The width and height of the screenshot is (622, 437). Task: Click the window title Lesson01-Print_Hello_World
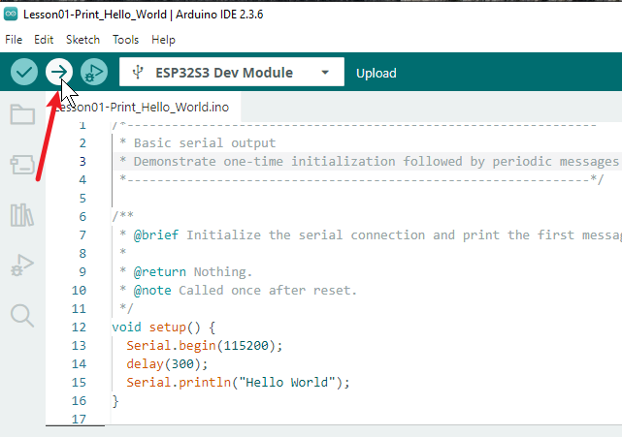[95, 15]
